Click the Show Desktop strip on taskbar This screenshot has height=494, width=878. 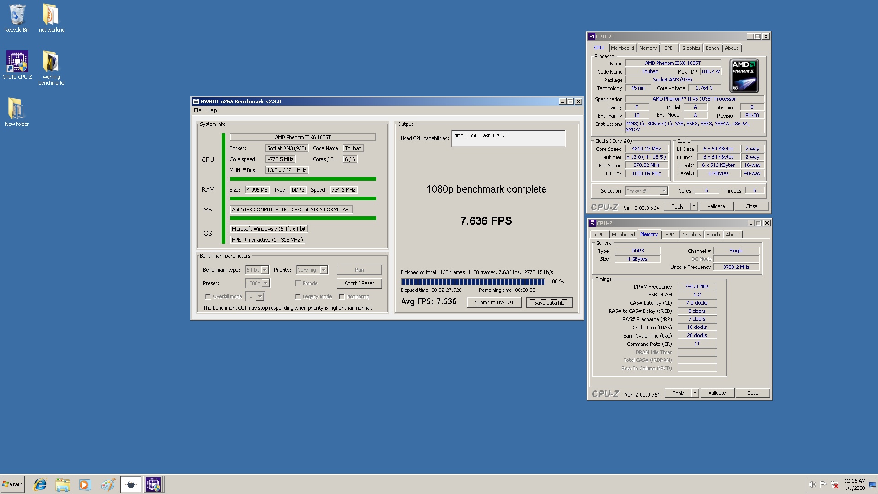873,484
